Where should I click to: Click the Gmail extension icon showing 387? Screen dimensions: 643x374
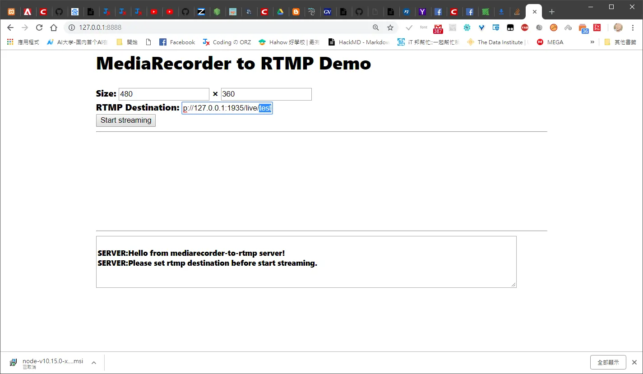click(438, 28)
